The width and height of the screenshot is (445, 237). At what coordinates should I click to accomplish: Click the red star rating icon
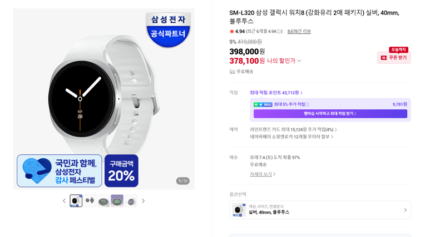pyautogui.click(x=232, y=32)
